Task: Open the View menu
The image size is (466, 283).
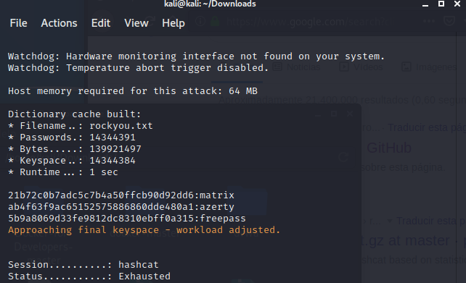Action: click(x=136, y=23)
